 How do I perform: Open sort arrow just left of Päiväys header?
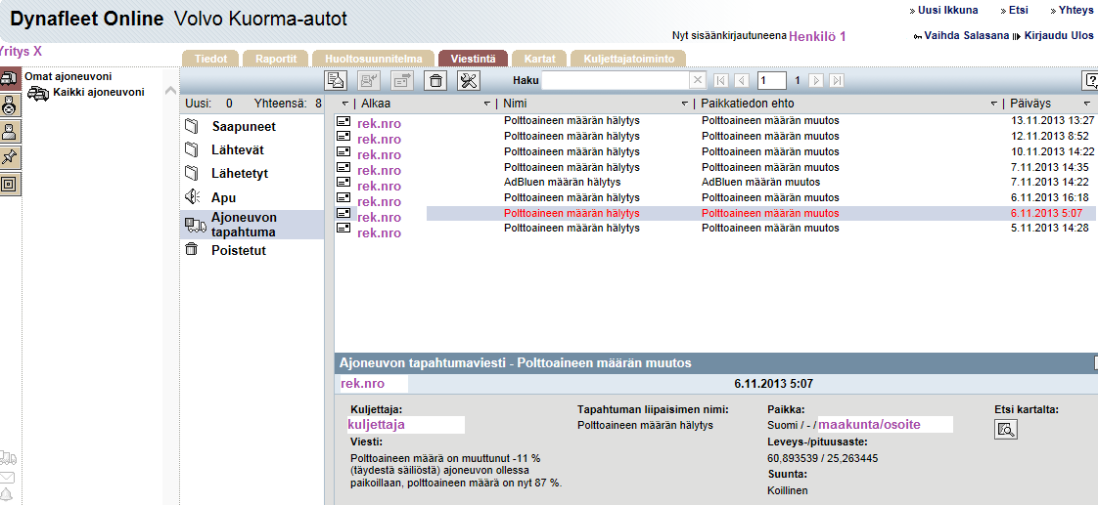tap(993, 104)
